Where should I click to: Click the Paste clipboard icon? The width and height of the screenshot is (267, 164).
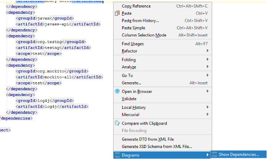click(x=117, y=13)
